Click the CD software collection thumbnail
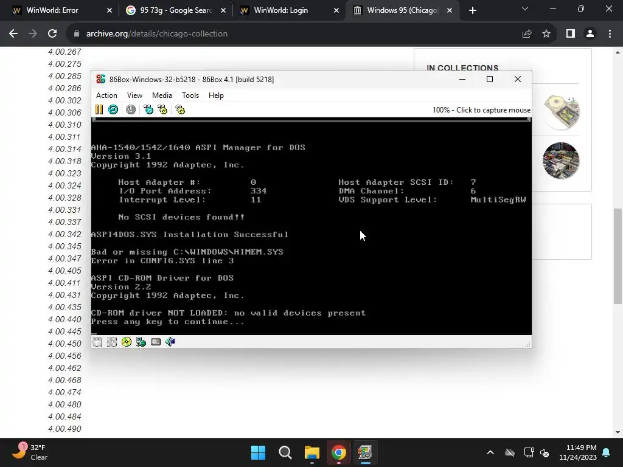The height and width of the screenshot is (467, 623). click(x=561, y=112)
